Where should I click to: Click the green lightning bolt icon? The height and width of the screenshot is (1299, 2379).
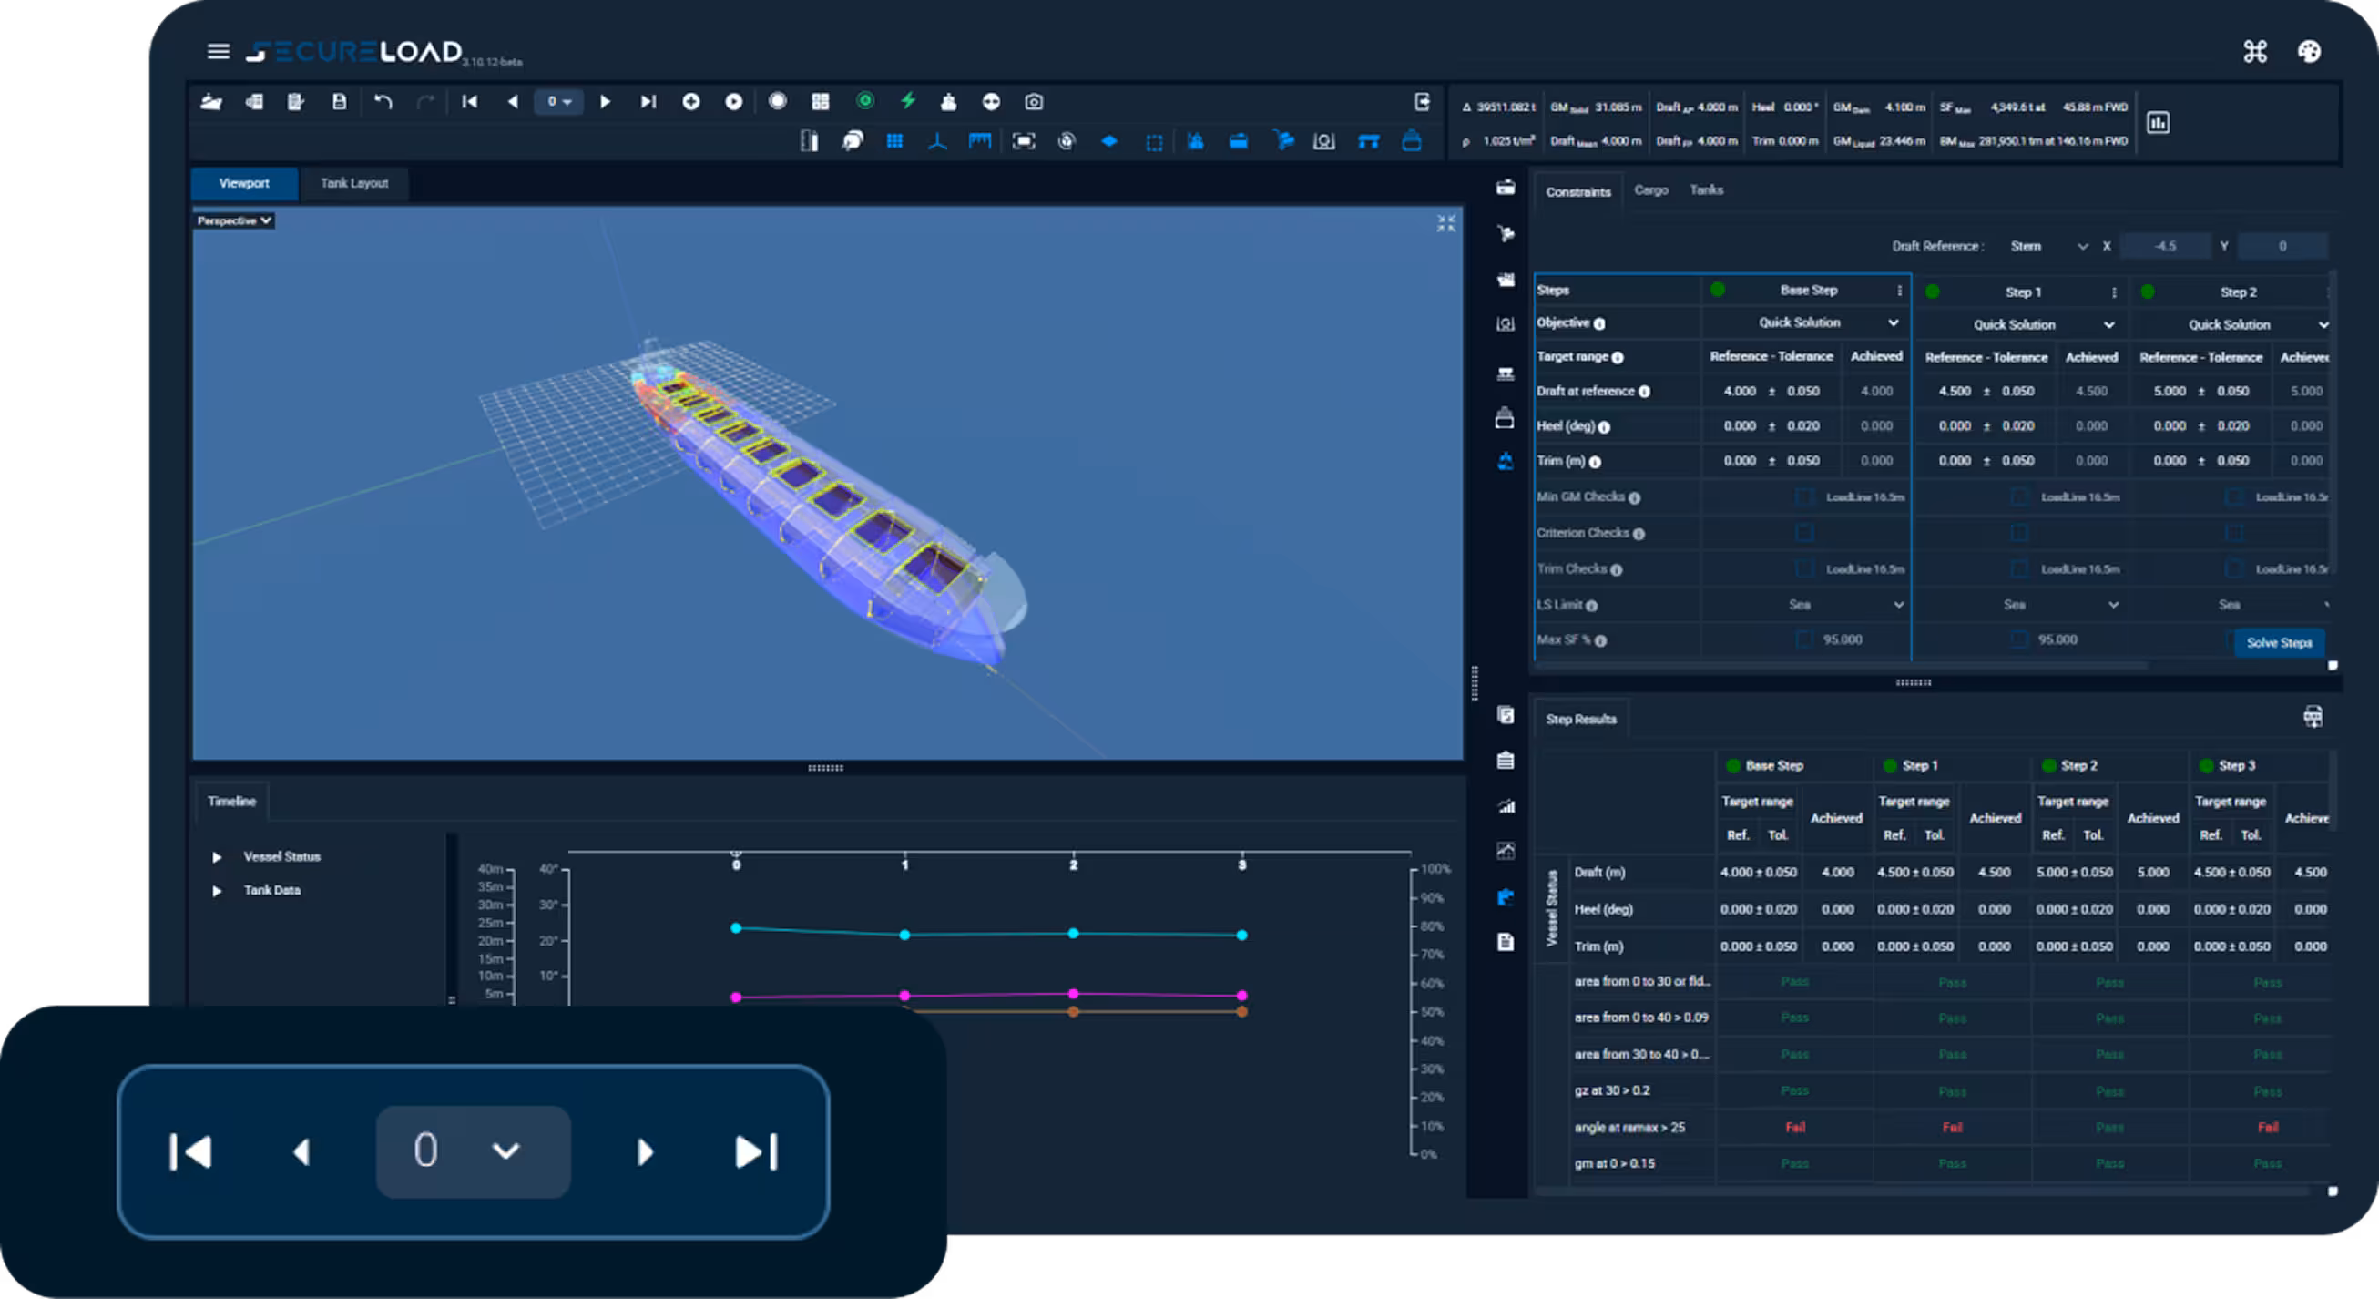pyautogui.click(x=909, y=101)
